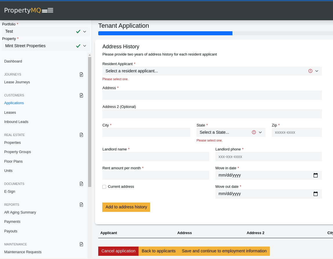Click the PropertyMQ logo in header

point(29,10)
